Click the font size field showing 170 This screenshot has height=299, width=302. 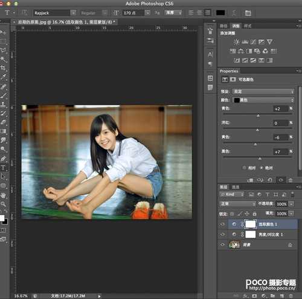[133, 13]
